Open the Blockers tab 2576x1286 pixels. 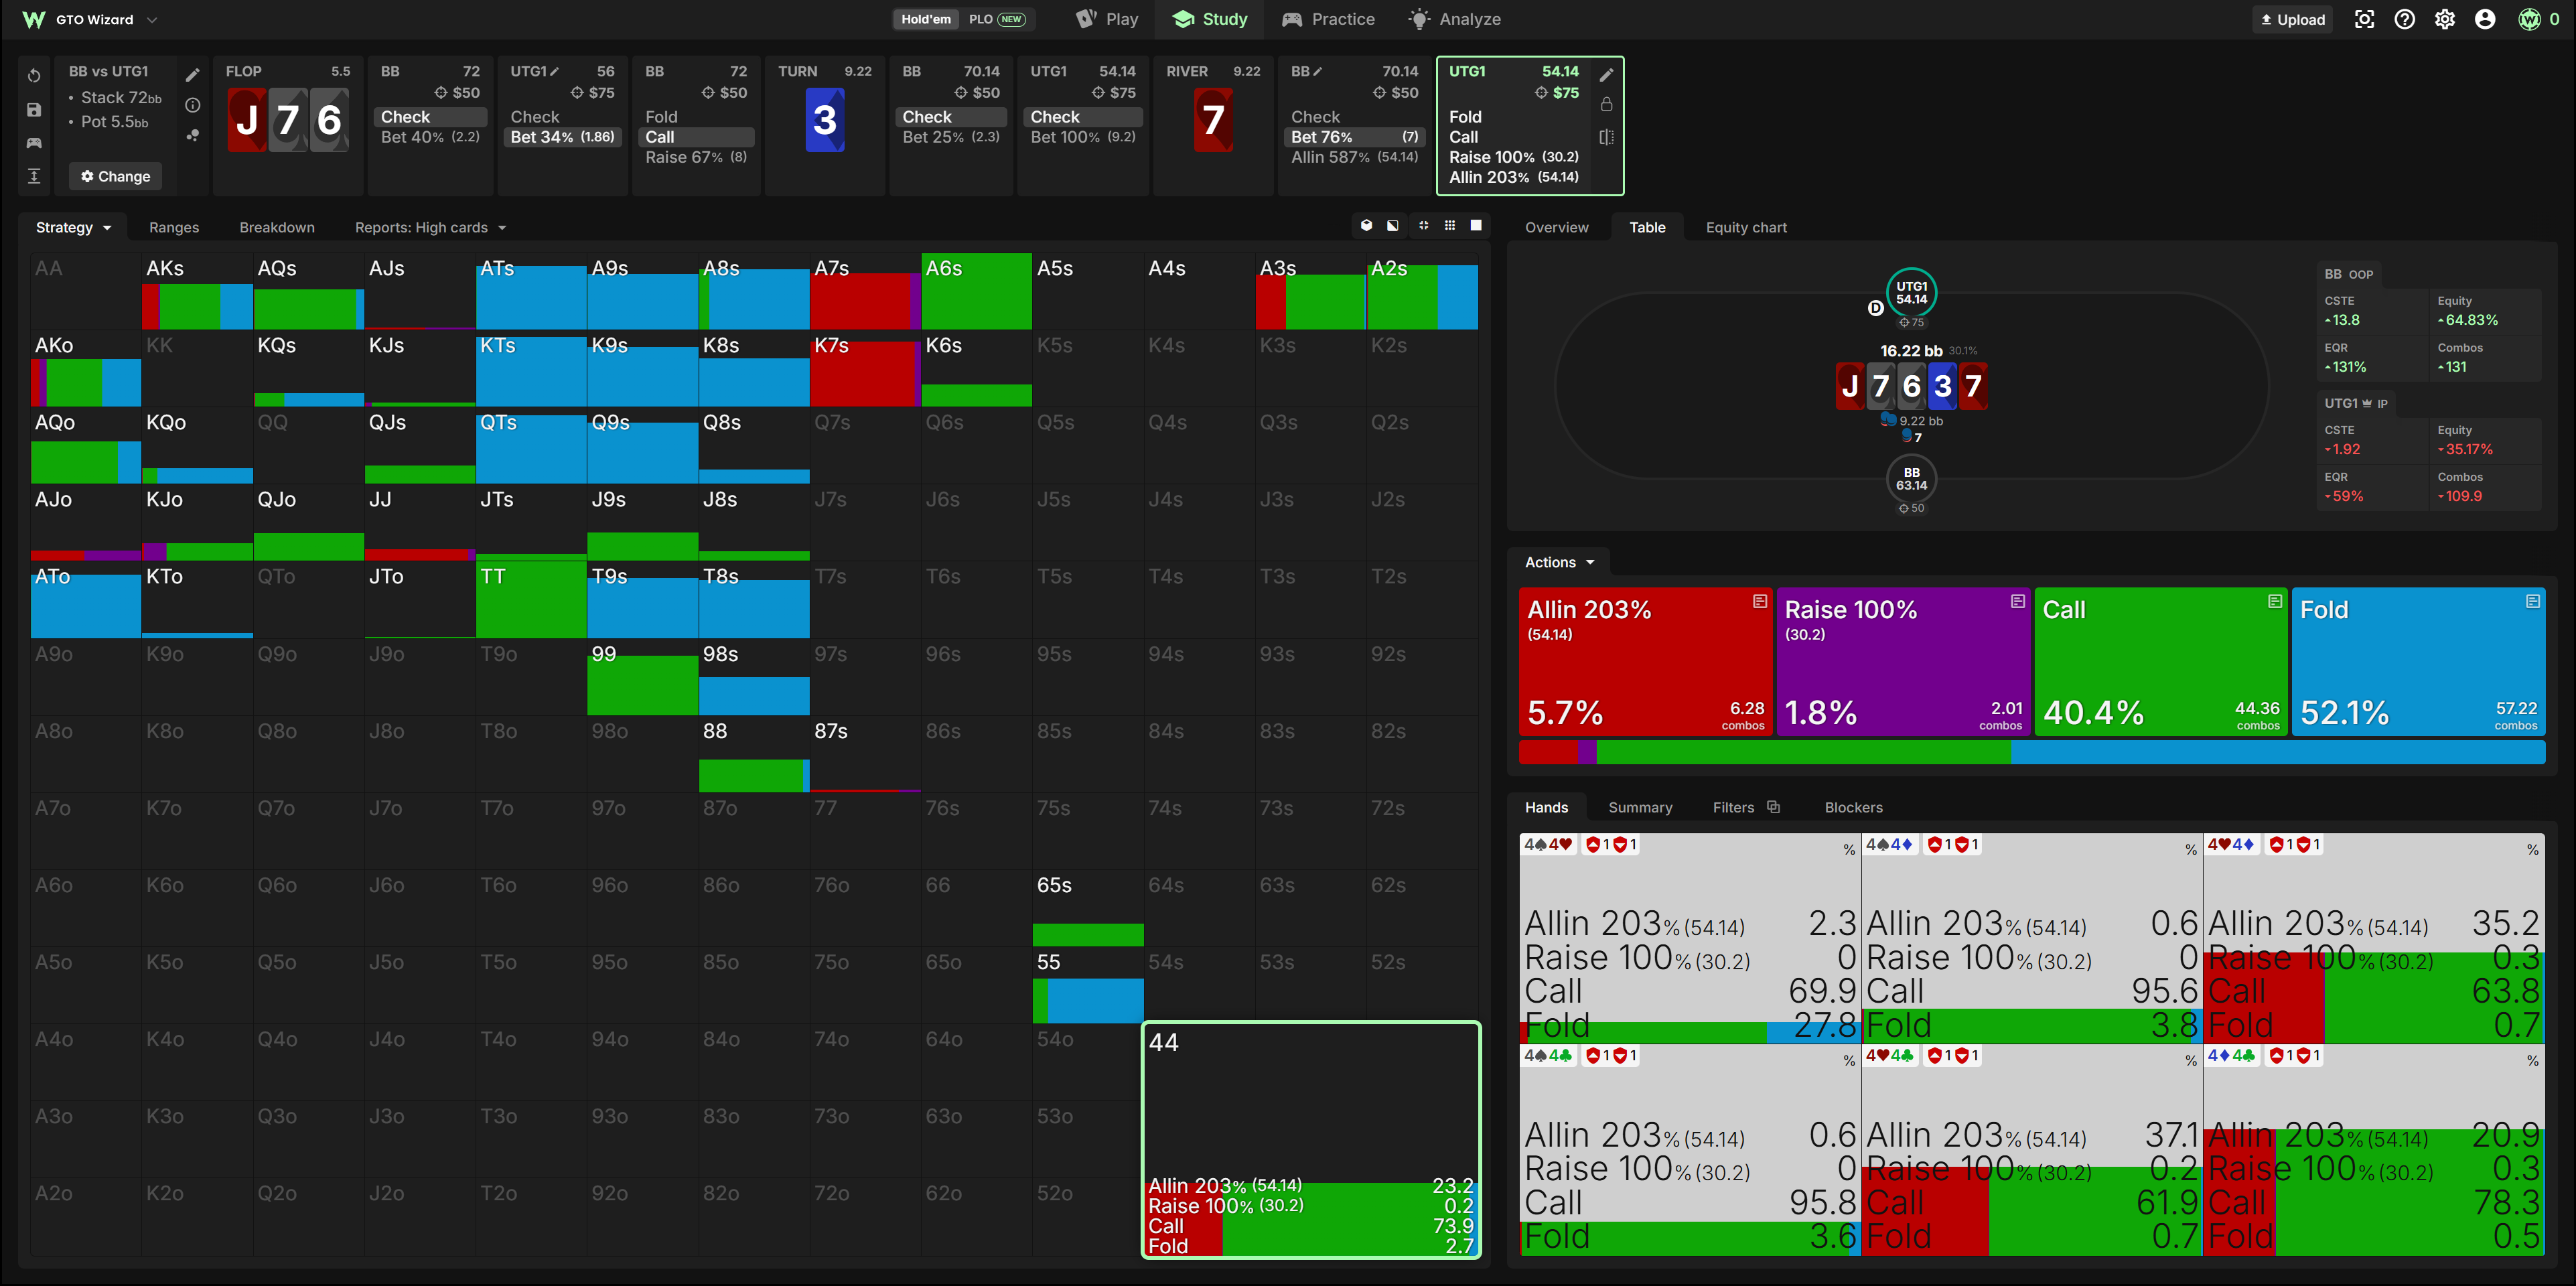1853,807
